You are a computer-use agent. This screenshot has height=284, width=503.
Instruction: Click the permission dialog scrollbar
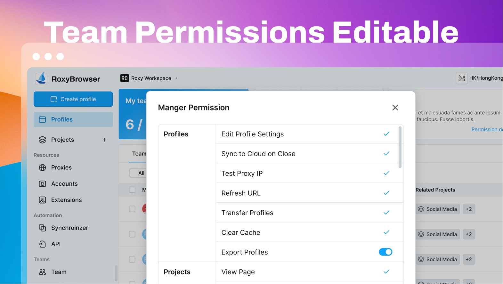(x=400, y=147)
